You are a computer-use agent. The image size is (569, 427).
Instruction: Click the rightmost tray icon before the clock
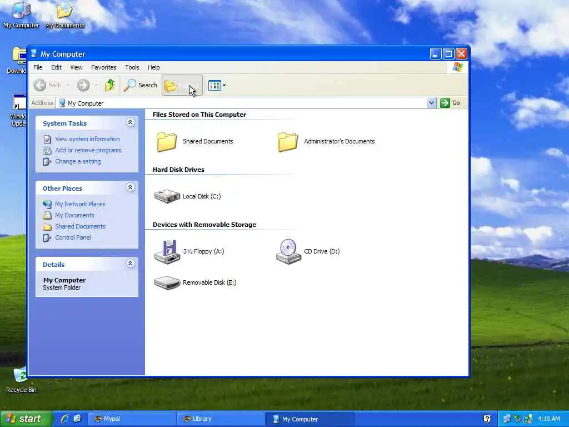[528, 419]
